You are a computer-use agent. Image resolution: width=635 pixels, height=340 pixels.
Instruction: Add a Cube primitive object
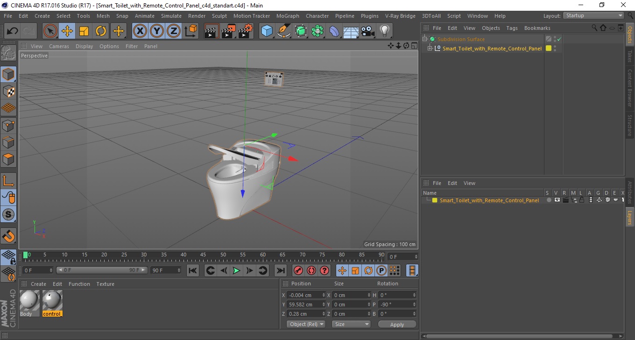(267, 31)
